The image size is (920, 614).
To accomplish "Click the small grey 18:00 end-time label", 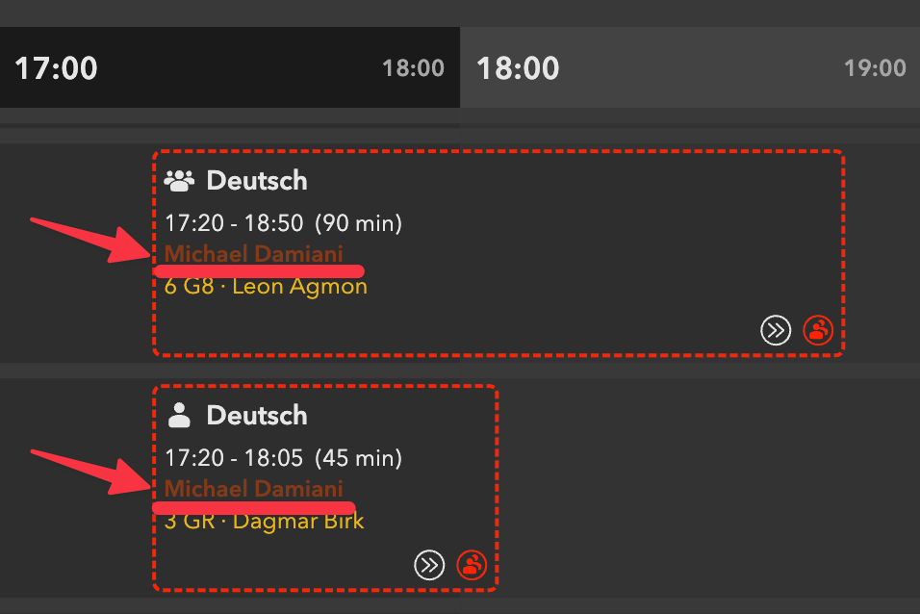I will [x=413, y=68].
